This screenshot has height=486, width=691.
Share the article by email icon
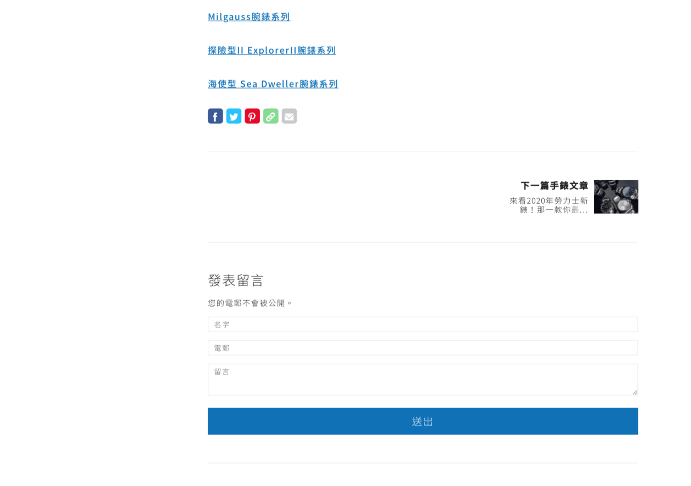pos(290,116)
